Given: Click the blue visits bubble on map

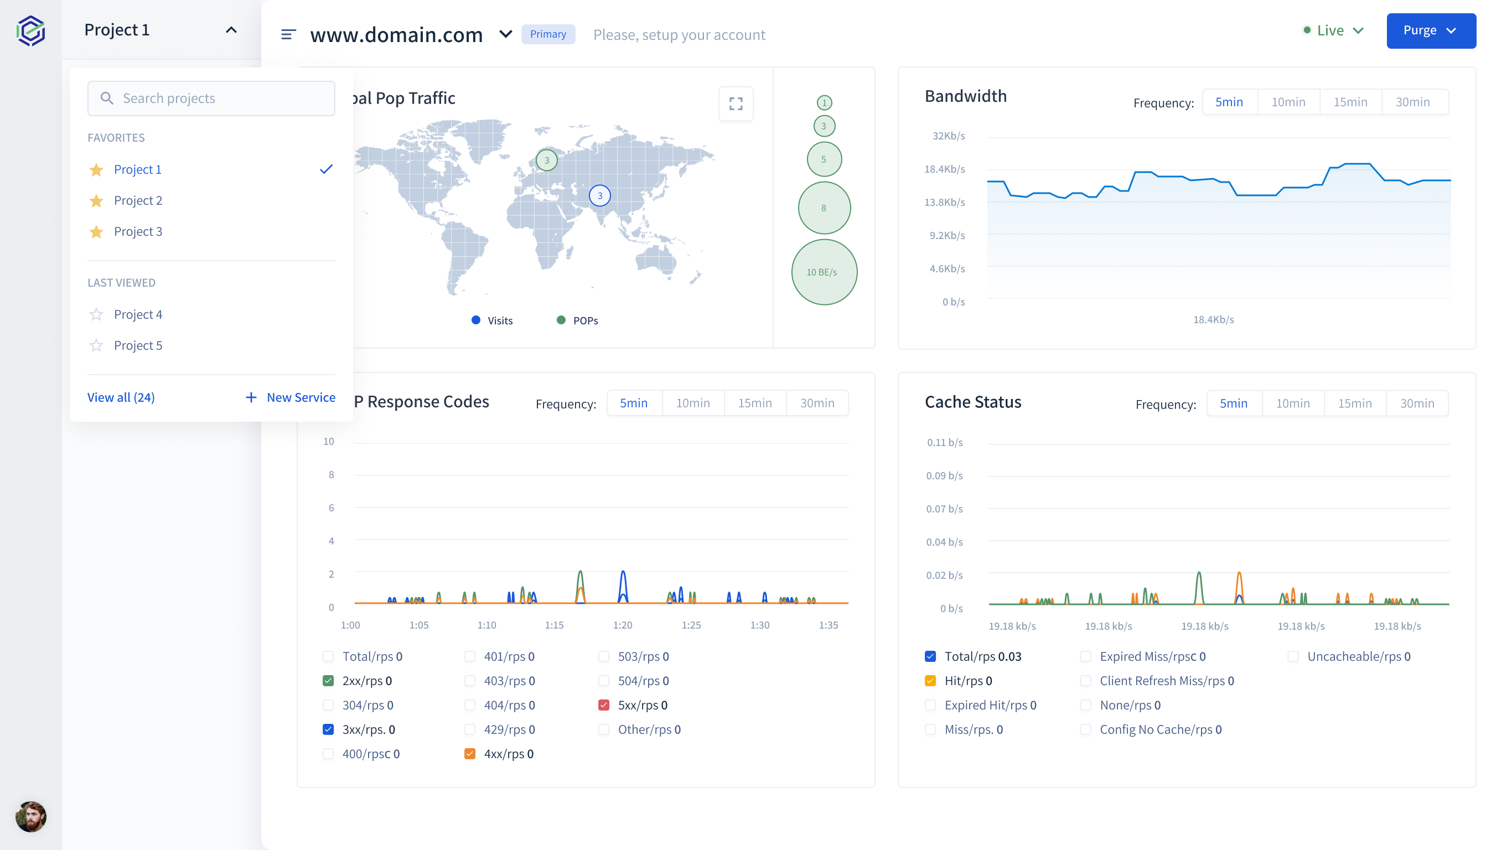Looking at the screenshot, I should pos(599,196).
